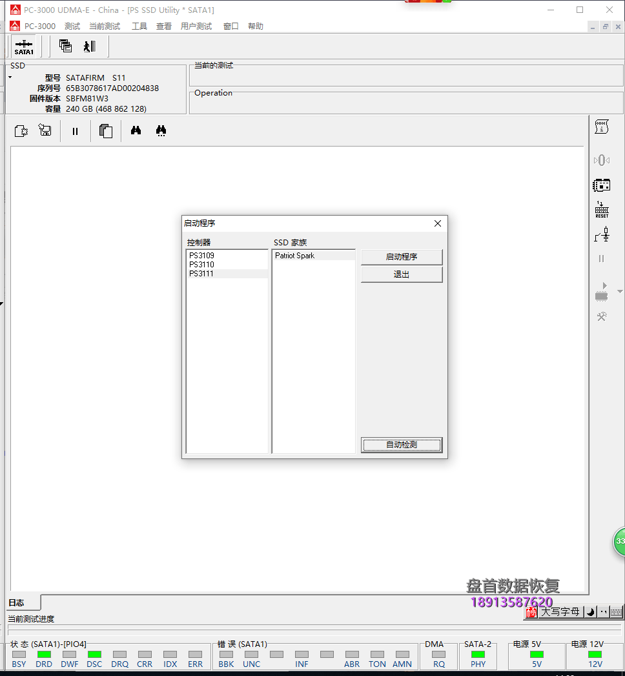Screen dimensions: 625x676
Task: Click the binoculars search icon
Action: pos(136,130)
